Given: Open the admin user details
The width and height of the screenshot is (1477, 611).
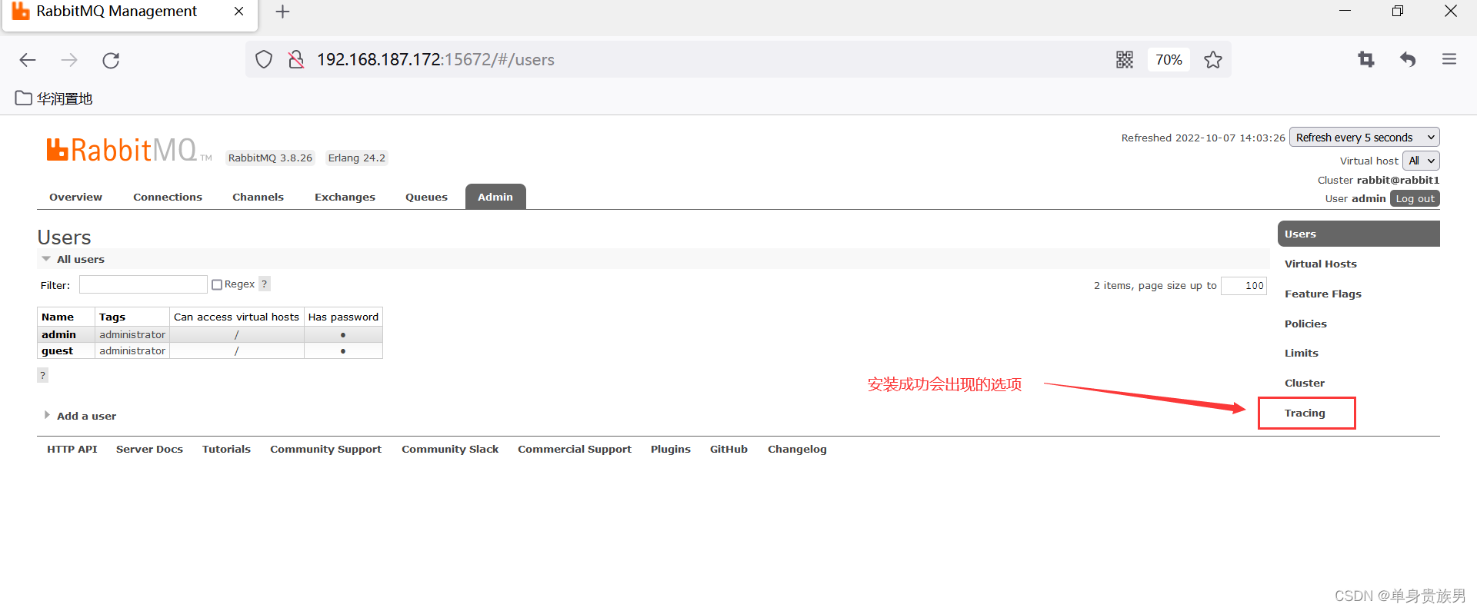Looking at the screenshot, I should tap(58, 334).
